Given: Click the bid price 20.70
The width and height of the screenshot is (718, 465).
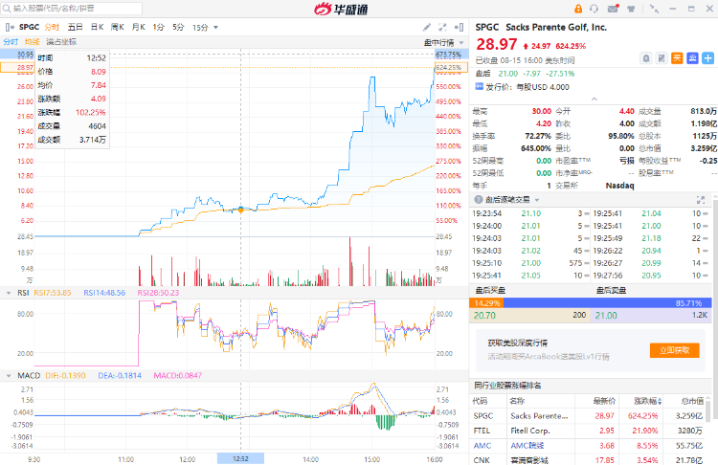Looking at the screenshot, I should point(484,316).
